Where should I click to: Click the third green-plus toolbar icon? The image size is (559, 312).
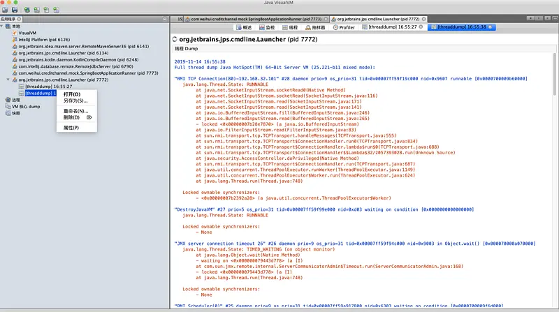tap(46, 10)
